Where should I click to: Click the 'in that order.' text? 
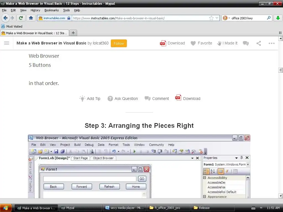44,83
